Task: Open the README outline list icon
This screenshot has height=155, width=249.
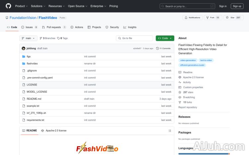Action: [170, 131]
